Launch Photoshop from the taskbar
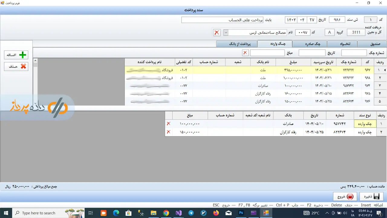Image resolution: width=387 pixels, height=218 pixels. [241, 213]
